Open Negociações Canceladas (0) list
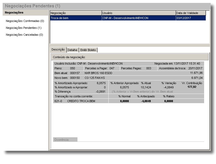Image resolution: width=216 pixels, height=164 pixels. pyautogui.click(x=24, y=35)
